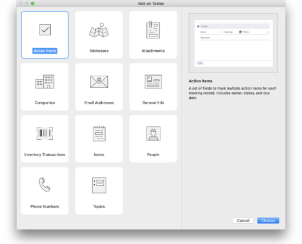Choose the General Info card icon

click(153, 82)
